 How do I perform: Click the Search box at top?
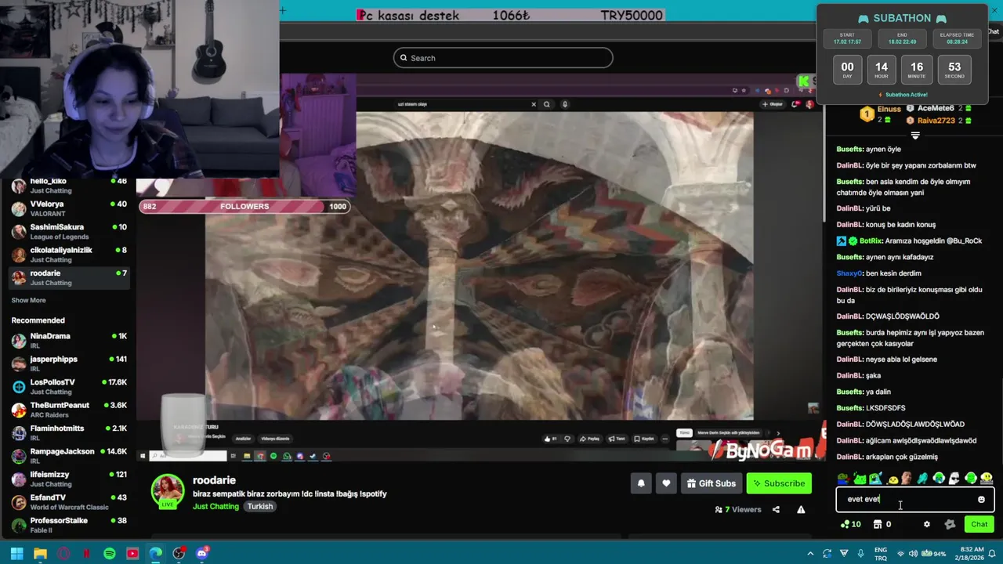(503, 58)
